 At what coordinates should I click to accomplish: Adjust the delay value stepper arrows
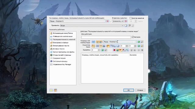pos(99,50)
